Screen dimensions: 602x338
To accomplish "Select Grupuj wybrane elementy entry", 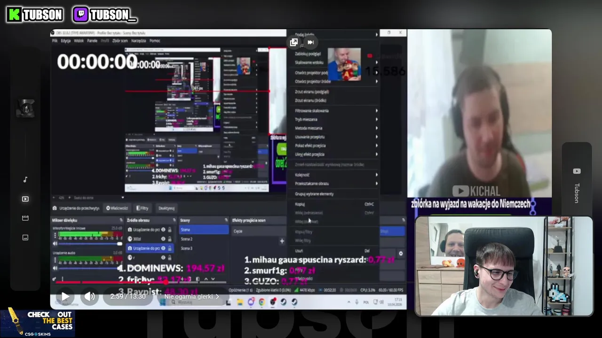I will [333, 194].
